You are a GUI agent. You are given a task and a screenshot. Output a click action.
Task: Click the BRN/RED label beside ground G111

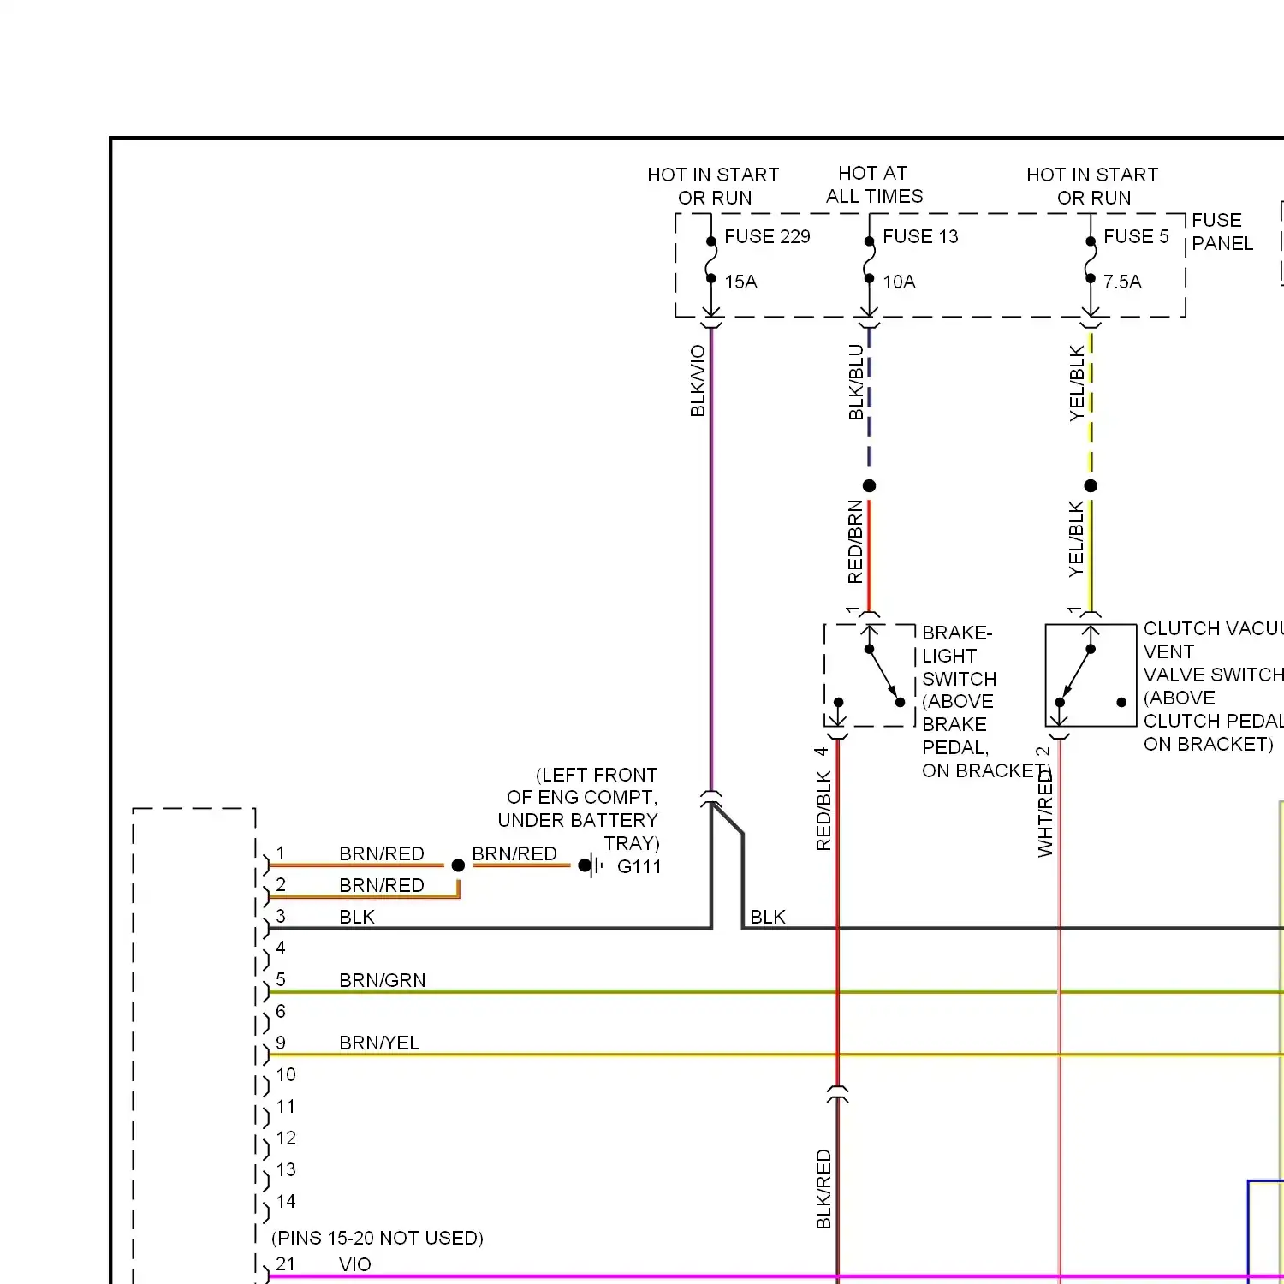point(514,853)
